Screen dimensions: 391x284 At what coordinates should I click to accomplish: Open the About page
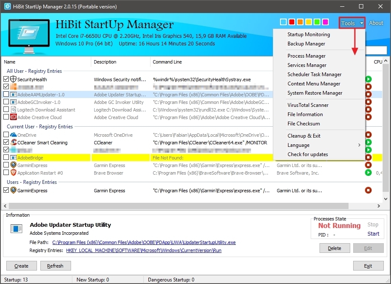[376, 23]
